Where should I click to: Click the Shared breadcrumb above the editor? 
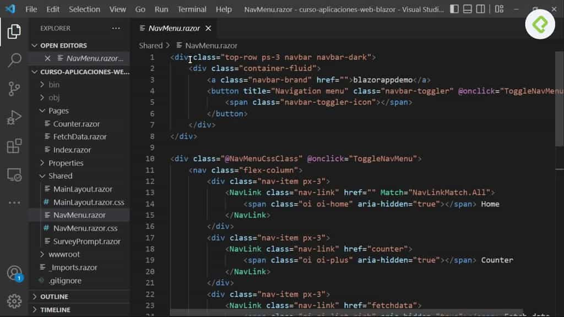tap(150, 45)
